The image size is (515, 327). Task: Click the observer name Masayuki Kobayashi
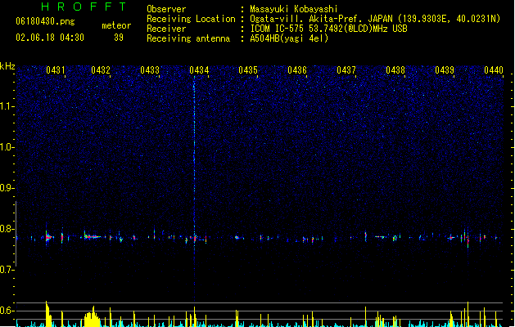[x=294, y=9]
